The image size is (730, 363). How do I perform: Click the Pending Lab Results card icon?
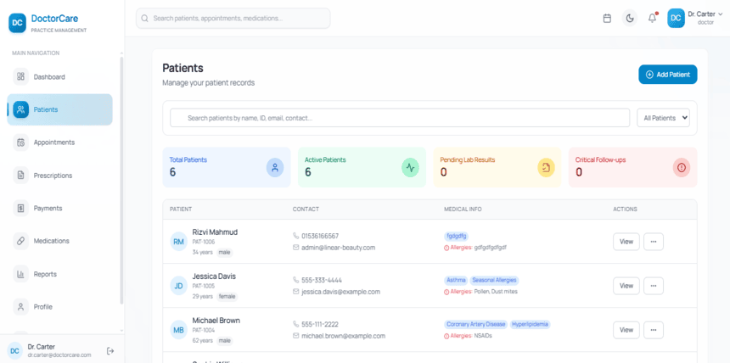click(546, 167)
